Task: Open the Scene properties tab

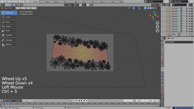Action: click(x=162, y=58)
